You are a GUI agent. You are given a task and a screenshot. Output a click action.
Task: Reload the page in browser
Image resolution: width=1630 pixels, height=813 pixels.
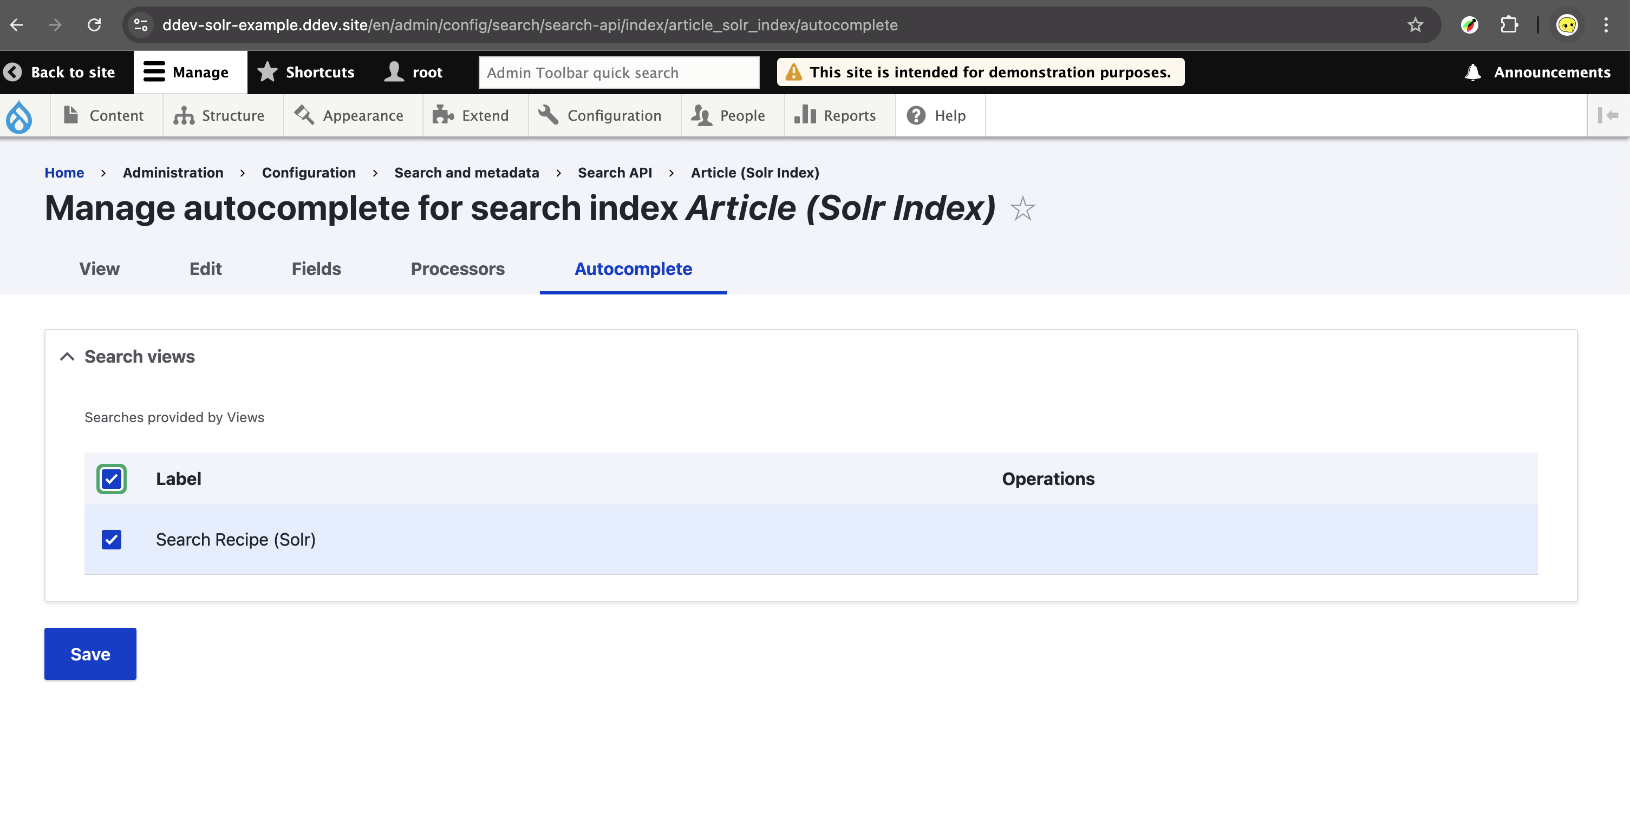[x=94, y=25]
